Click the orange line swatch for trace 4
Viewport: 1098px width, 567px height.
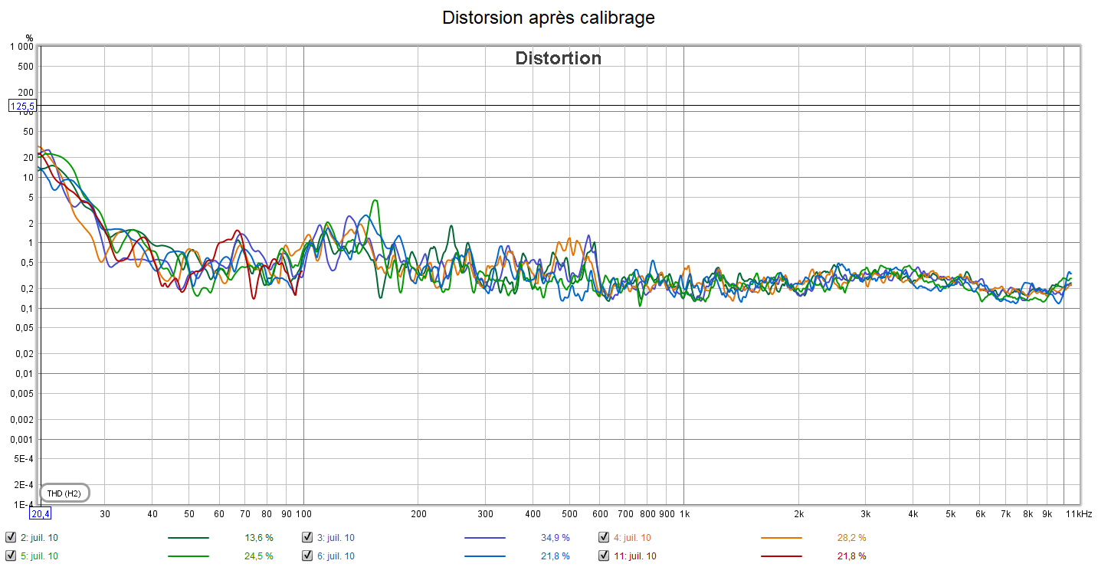click(x=781, y=538)
